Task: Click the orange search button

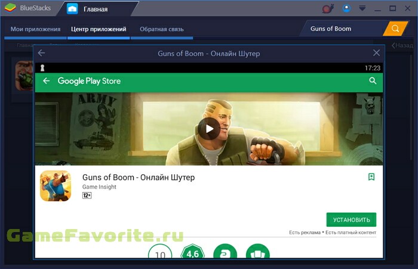Action: (395, 29)
